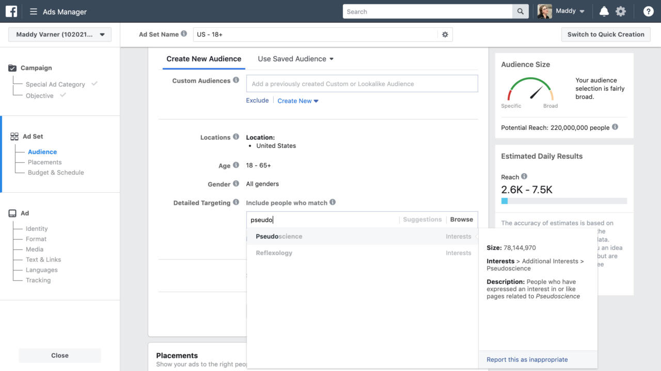Image resolution: width=661 pixels, height=371 pixels.
Task: Go to Audience in sidebar
Action: (x=42, y=152)
